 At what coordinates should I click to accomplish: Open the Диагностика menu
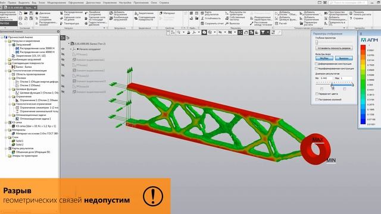[x=93, y=2]
